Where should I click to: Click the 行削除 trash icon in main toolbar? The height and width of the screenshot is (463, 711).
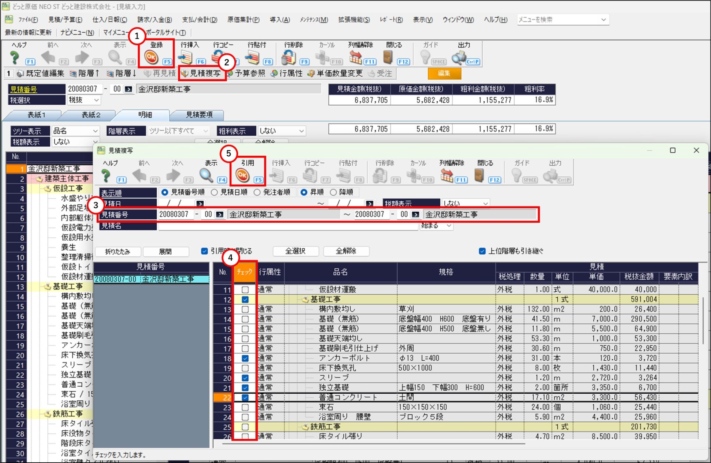tap(288, 57)
